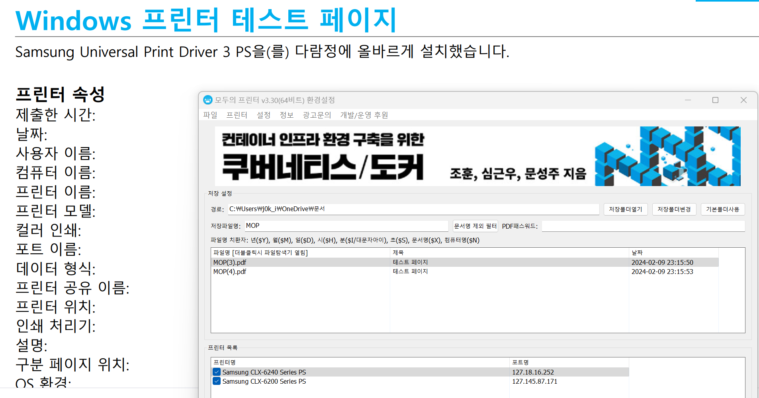Click the 저장폴더열기 button

(626, 209)
